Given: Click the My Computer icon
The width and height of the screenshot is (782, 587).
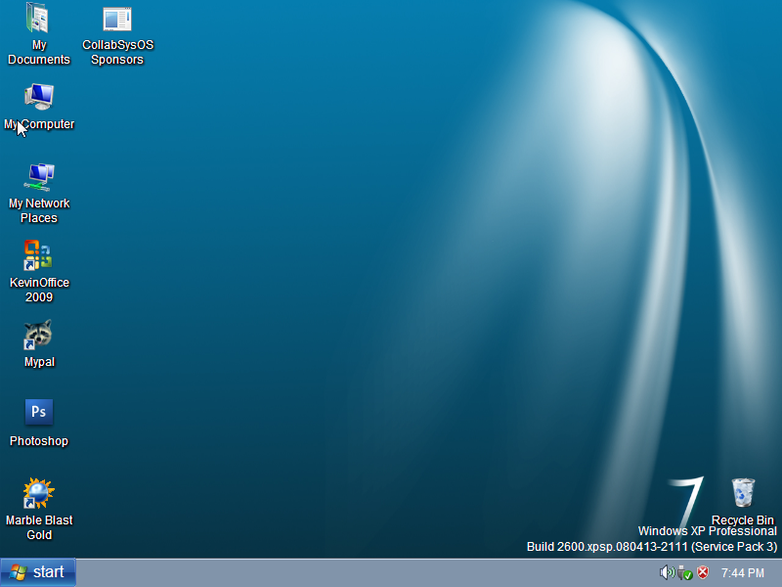Looking at the screenshot, I should (39, 98).
